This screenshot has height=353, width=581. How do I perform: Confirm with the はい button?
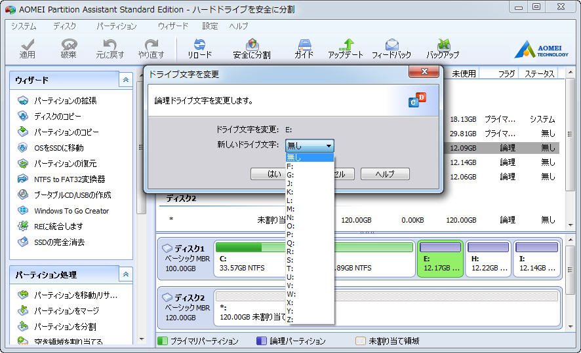tap(268, 174)
